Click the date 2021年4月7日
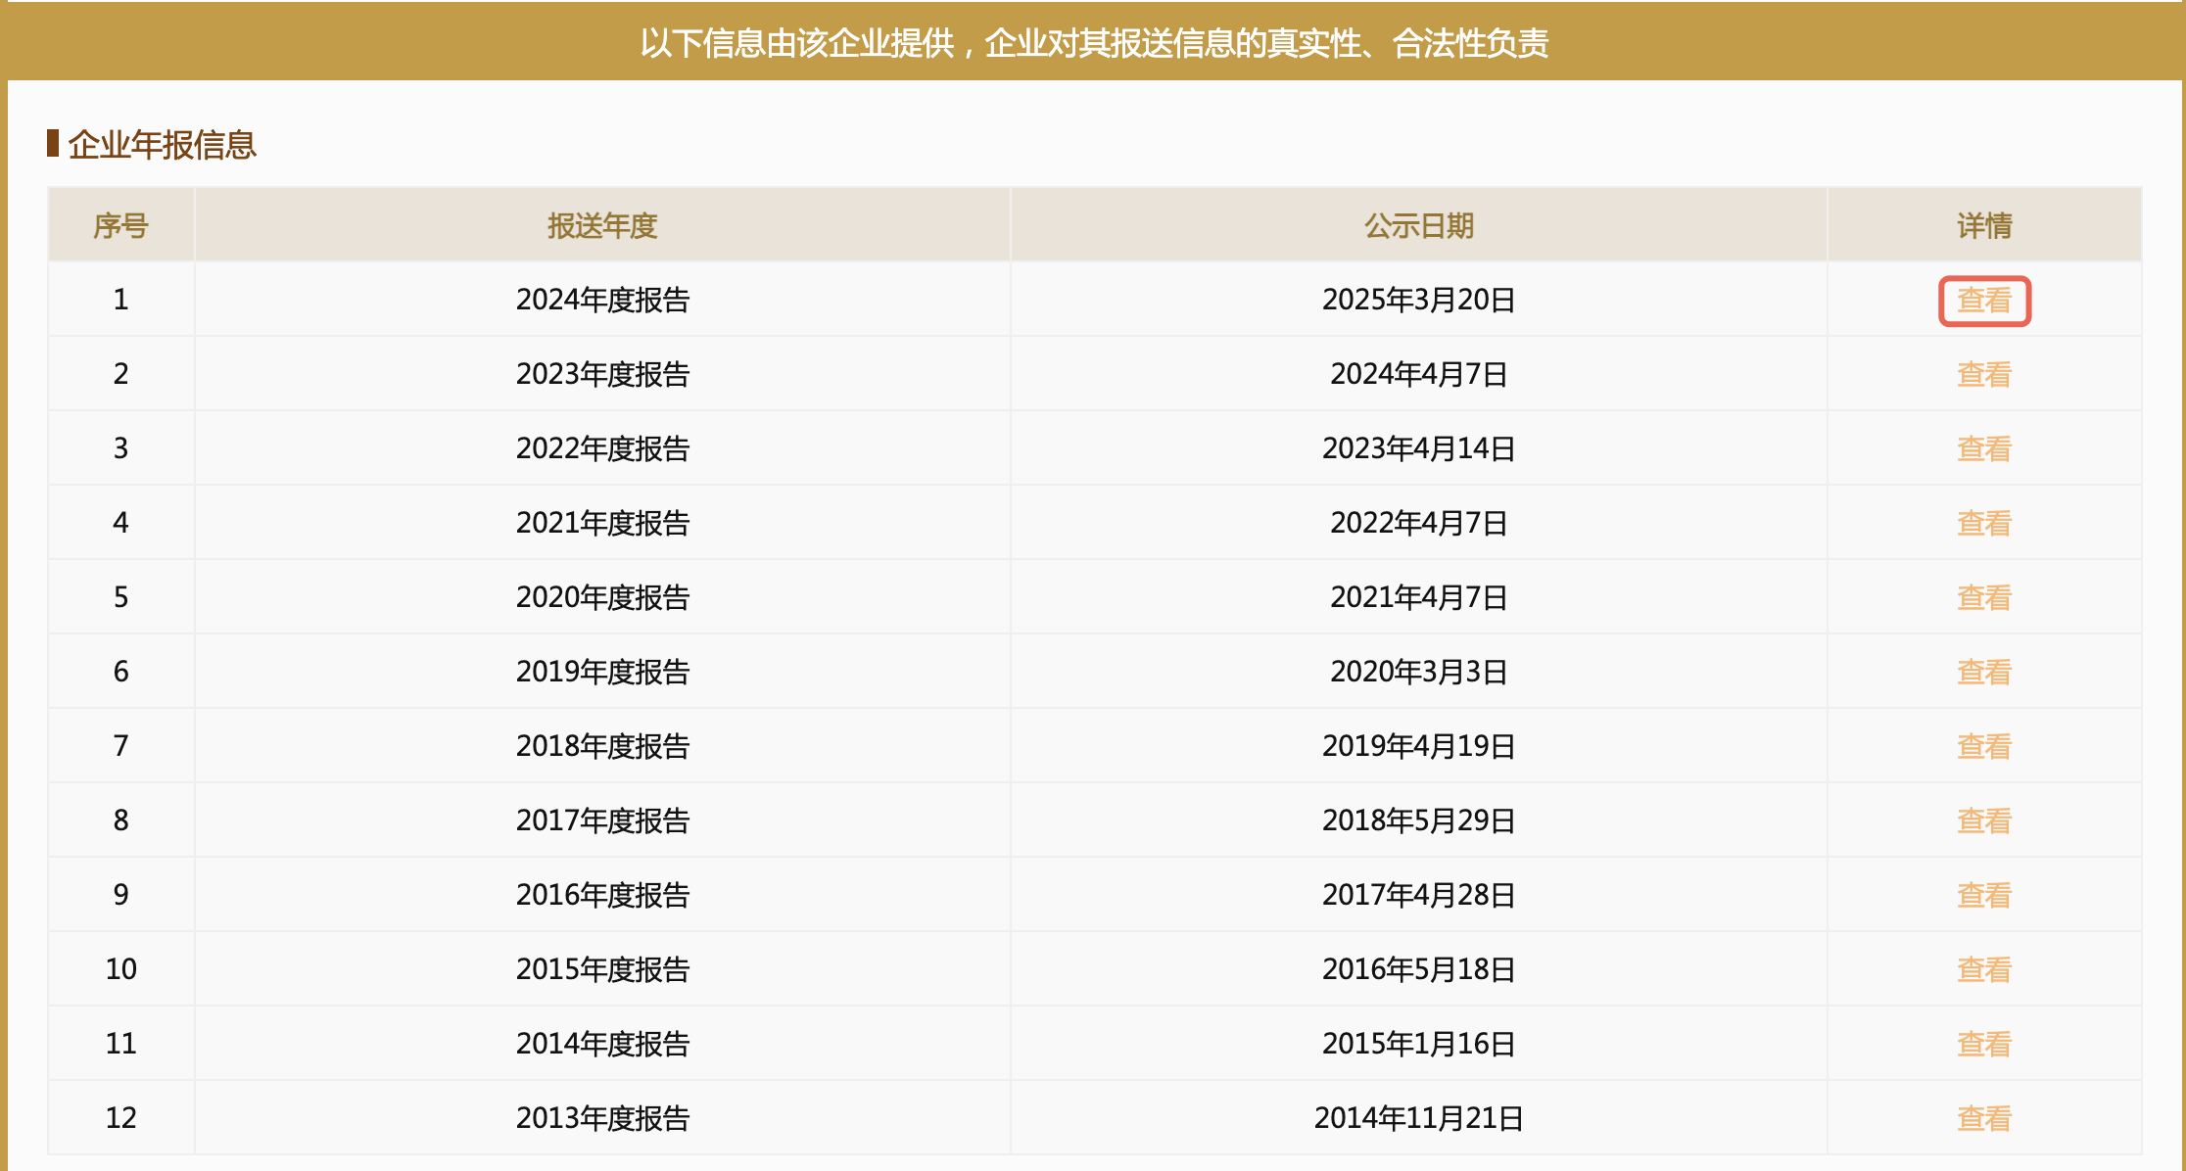 click(1419, 597)
